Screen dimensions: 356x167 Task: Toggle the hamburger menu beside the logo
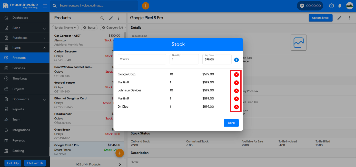point(45,6)
